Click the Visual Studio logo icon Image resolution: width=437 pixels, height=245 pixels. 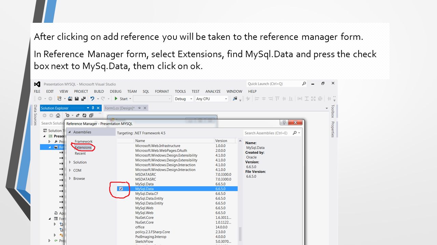coord(37,84)
